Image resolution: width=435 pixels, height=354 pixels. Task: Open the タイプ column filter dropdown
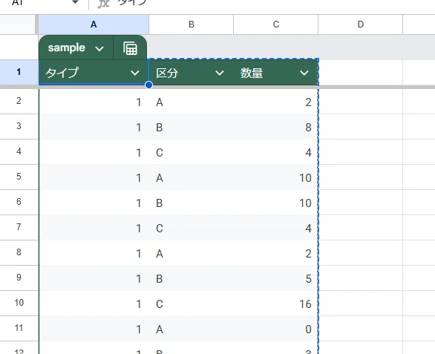pyautogui.click(x=135, y=73)
